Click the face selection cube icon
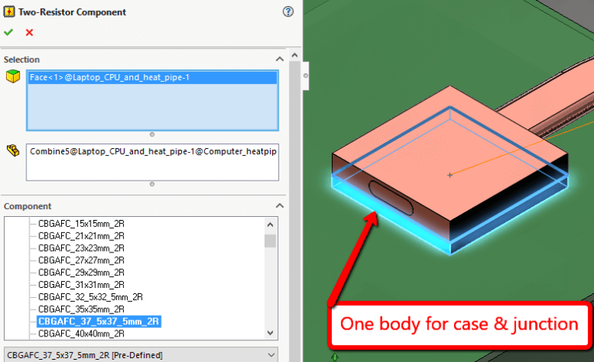The height and width of the screenshot is (362, 594). point(12,77)
